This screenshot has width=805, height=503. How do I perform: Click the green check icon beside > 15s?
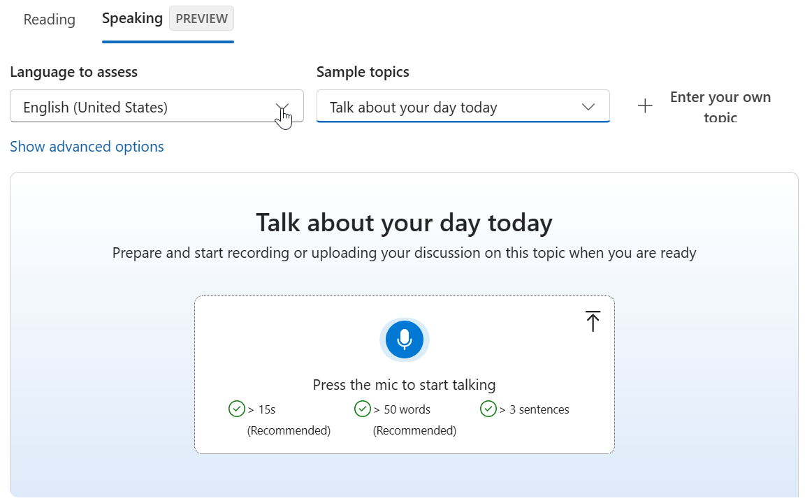[236, 409]
